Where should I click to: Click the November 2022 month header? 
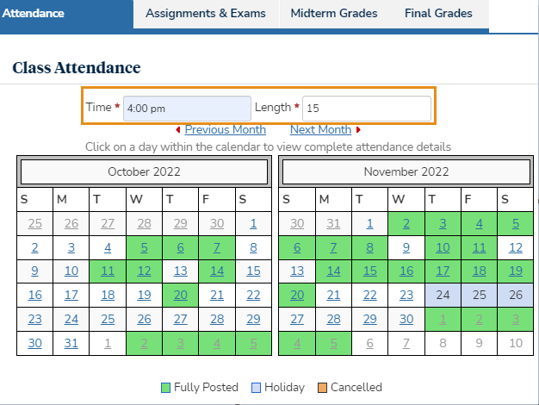point(404,171)
